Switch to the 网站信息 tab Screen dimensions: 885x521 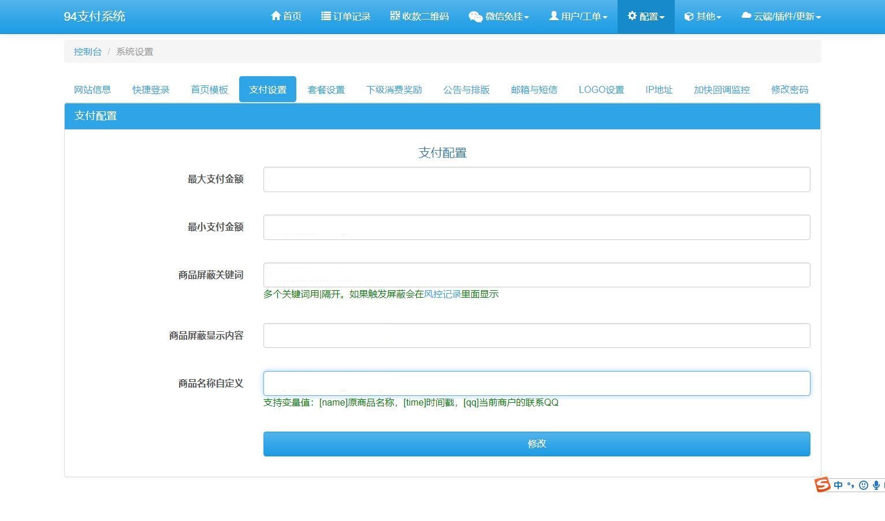(92, 89)
